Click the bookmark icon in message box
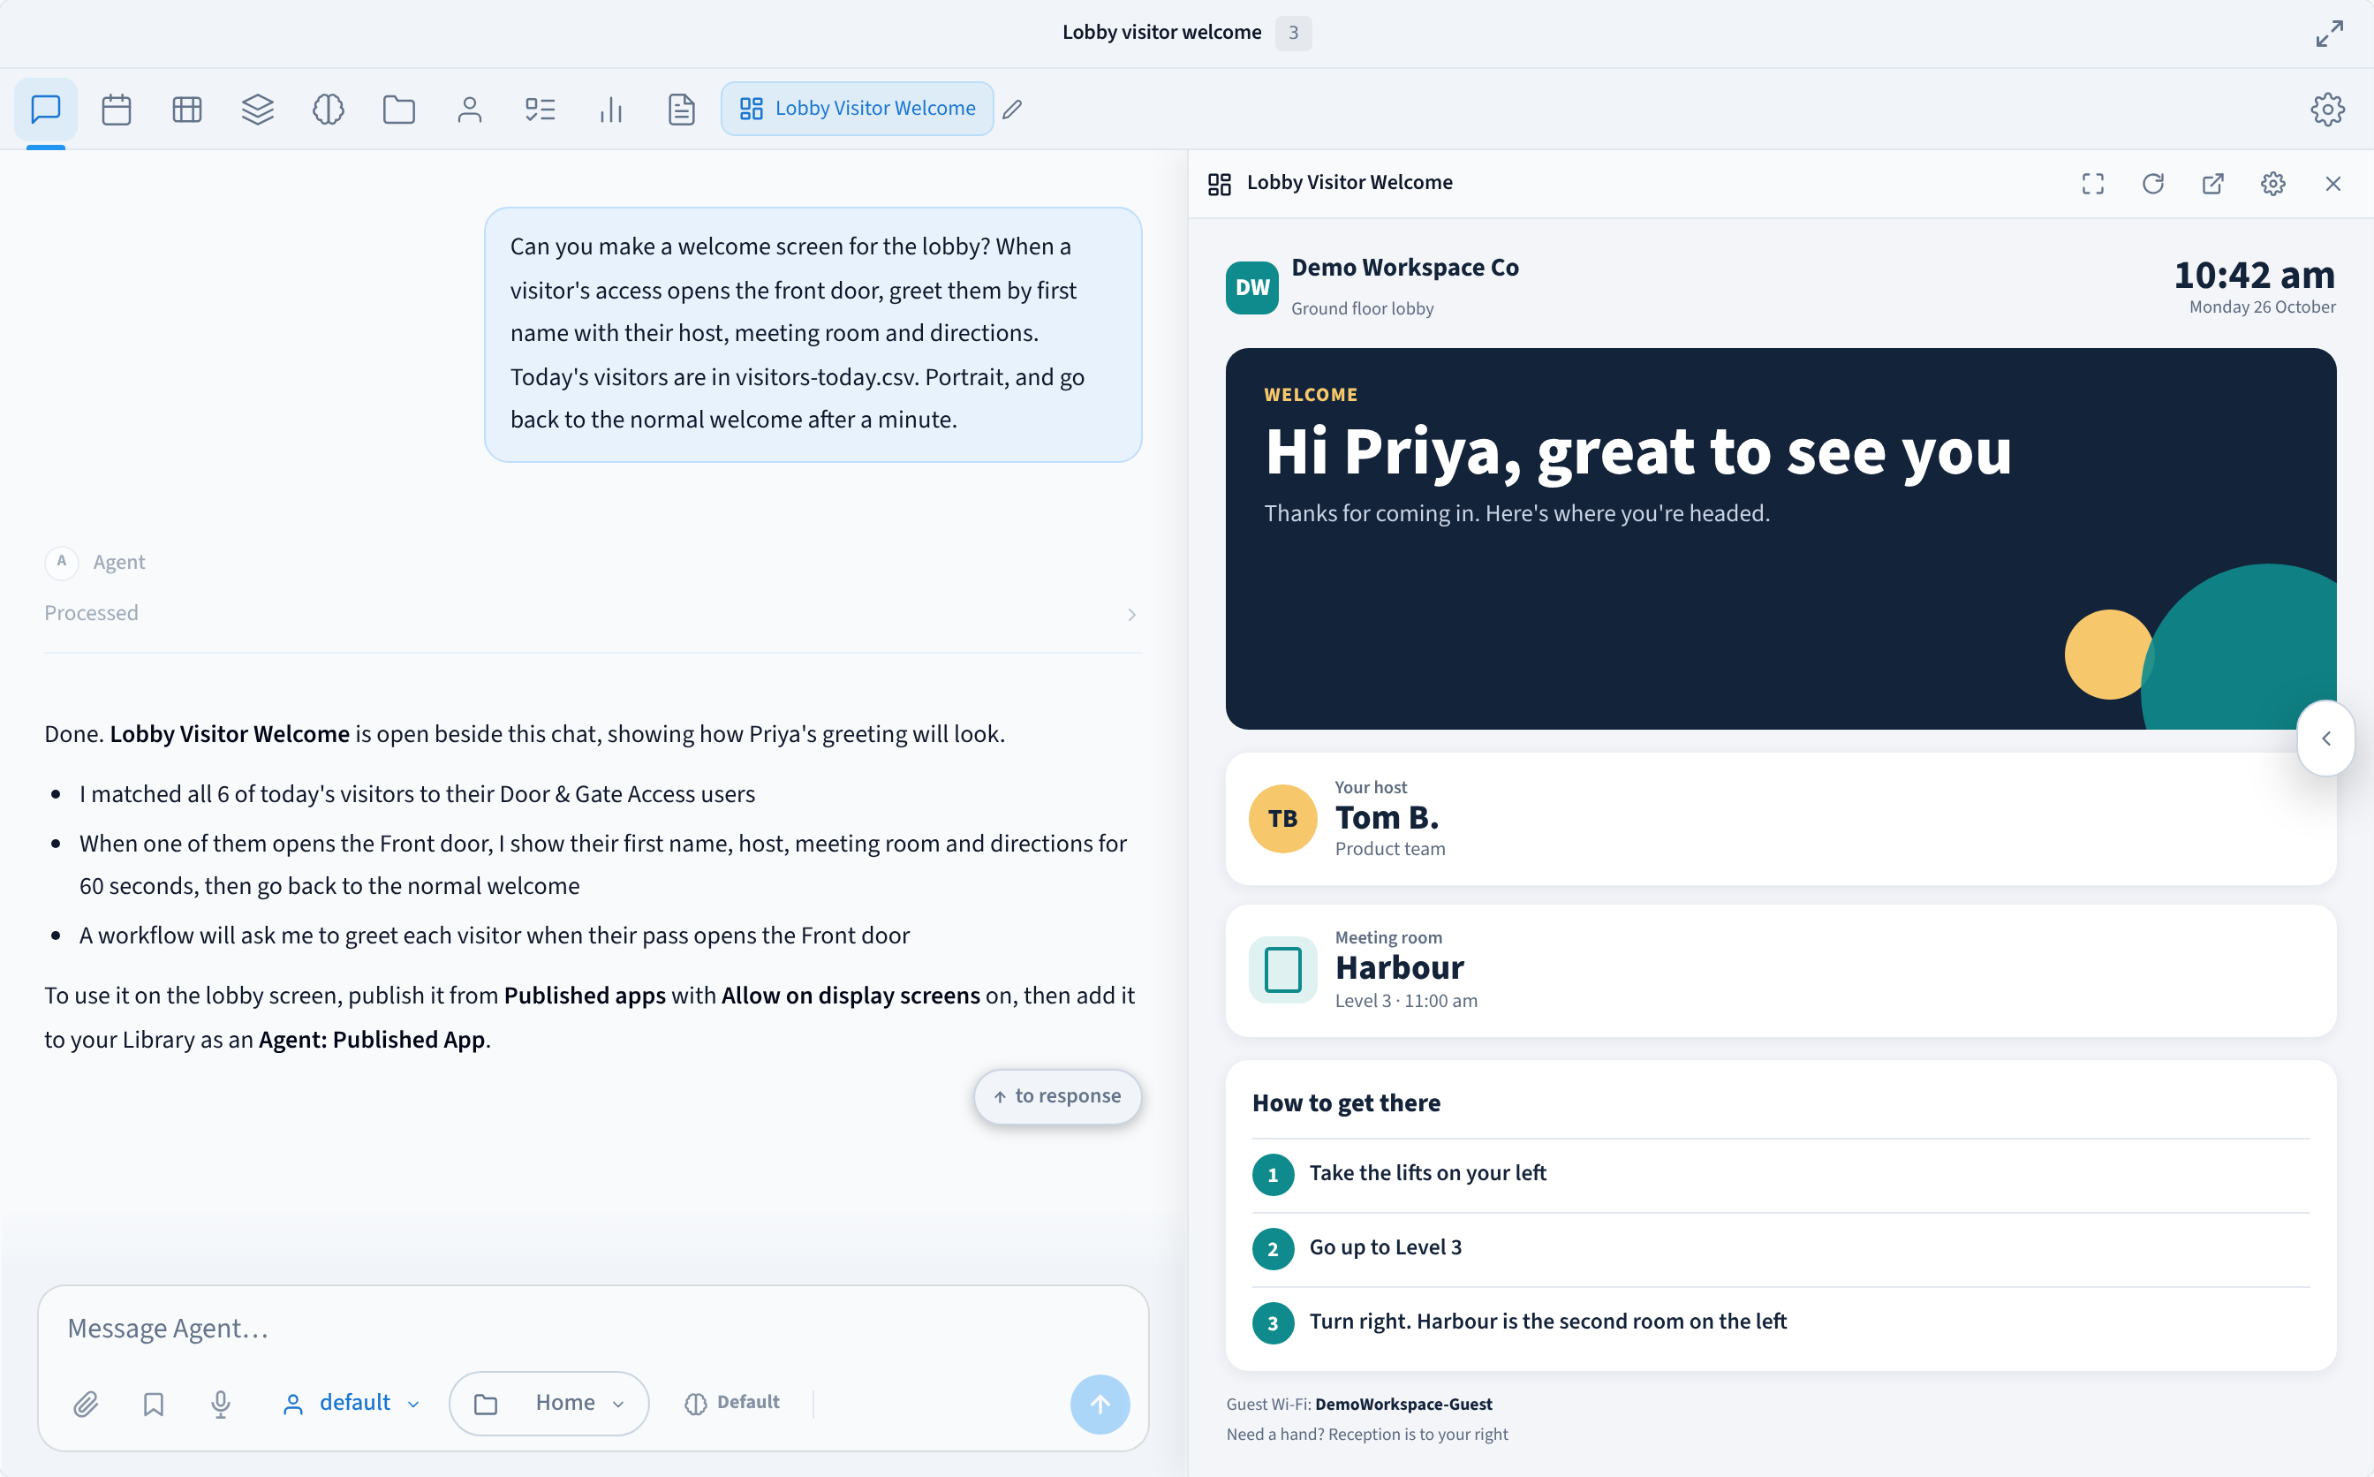The height and width of the screenshot is (1477, 2374). click(154, 1404)
